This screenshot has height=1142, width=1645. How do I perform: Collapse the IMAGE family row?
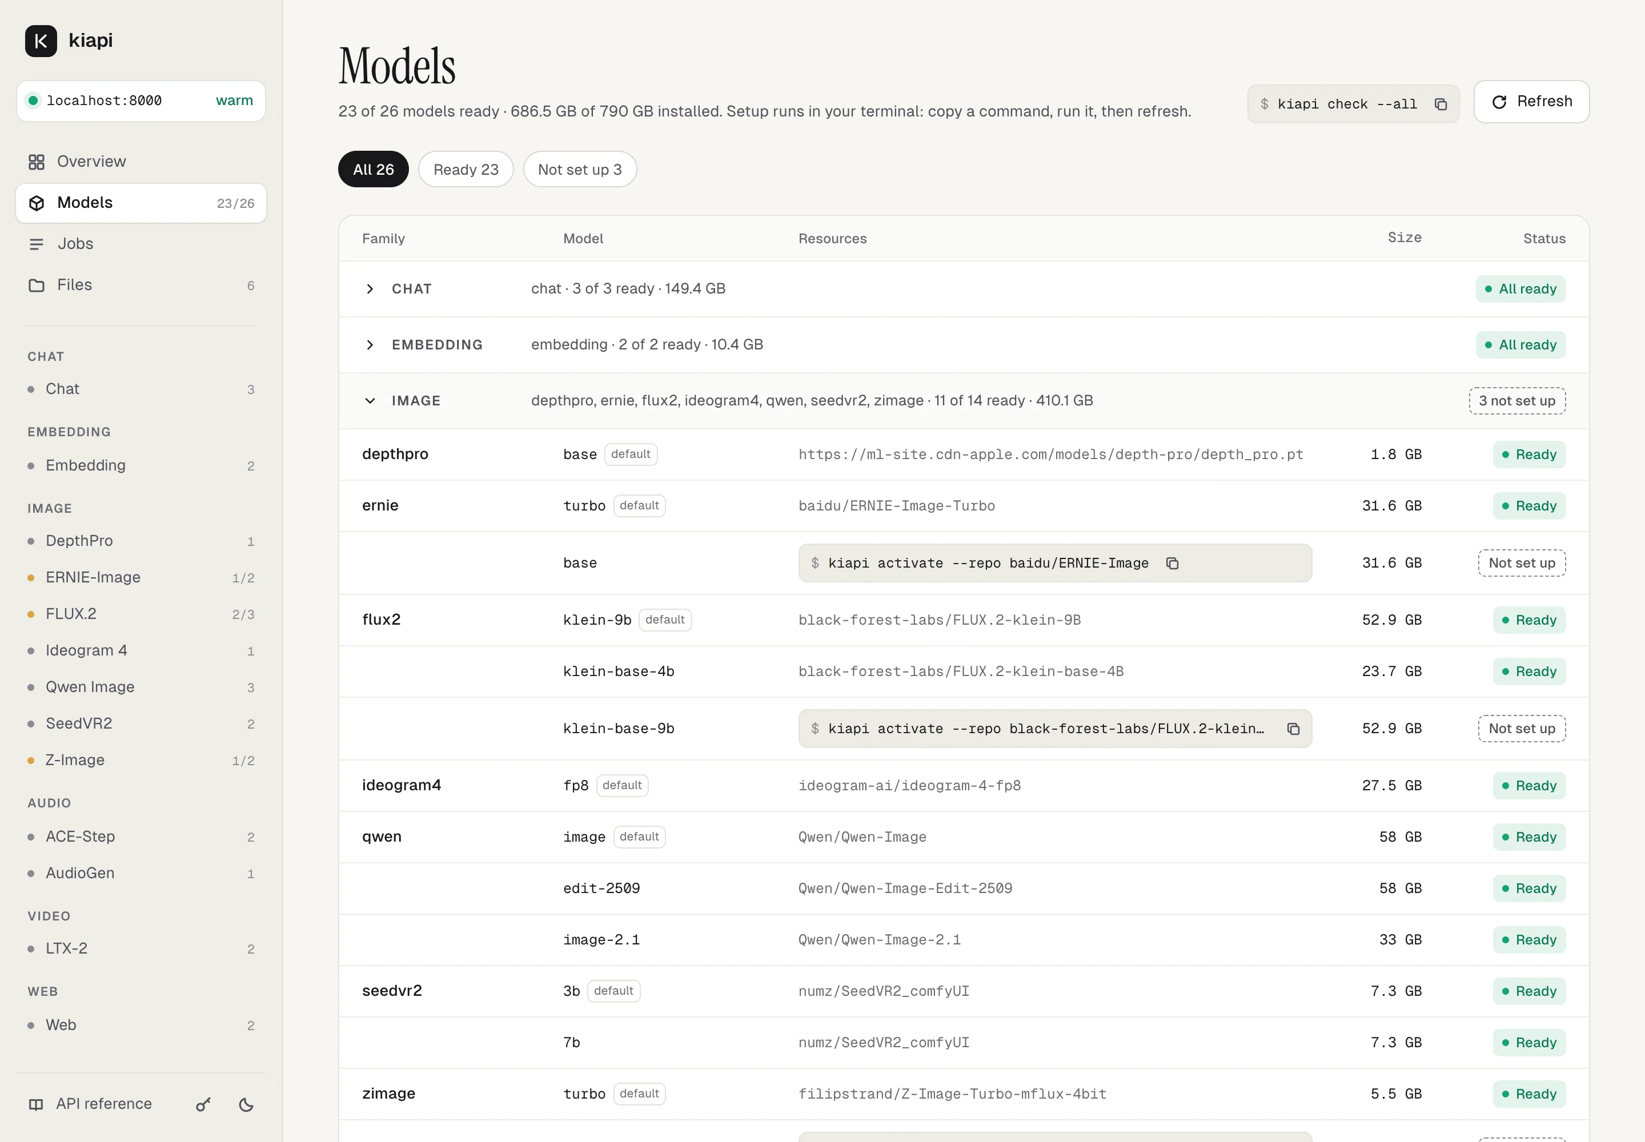(370, 401)
